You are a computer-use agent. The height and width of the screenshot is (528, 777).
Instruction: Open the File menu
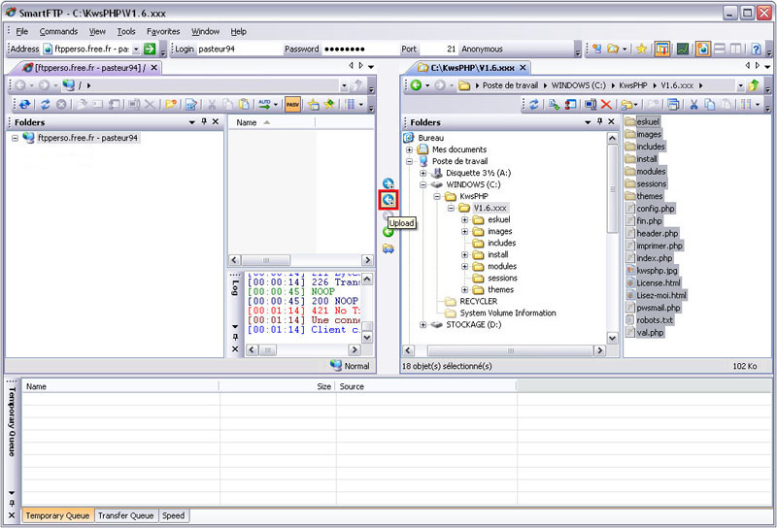[x=21, y=32]
